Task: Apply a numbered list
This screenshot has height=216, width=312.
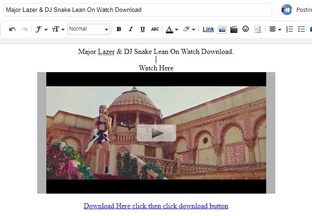Action: click(290, 29)
